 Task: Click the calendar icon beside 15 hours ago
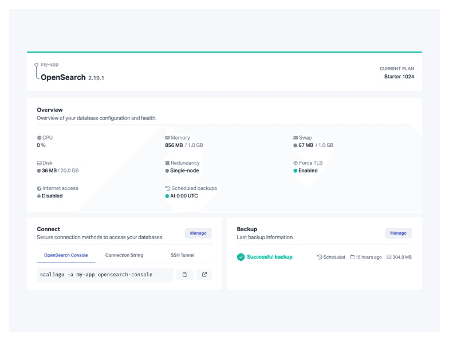352,257
